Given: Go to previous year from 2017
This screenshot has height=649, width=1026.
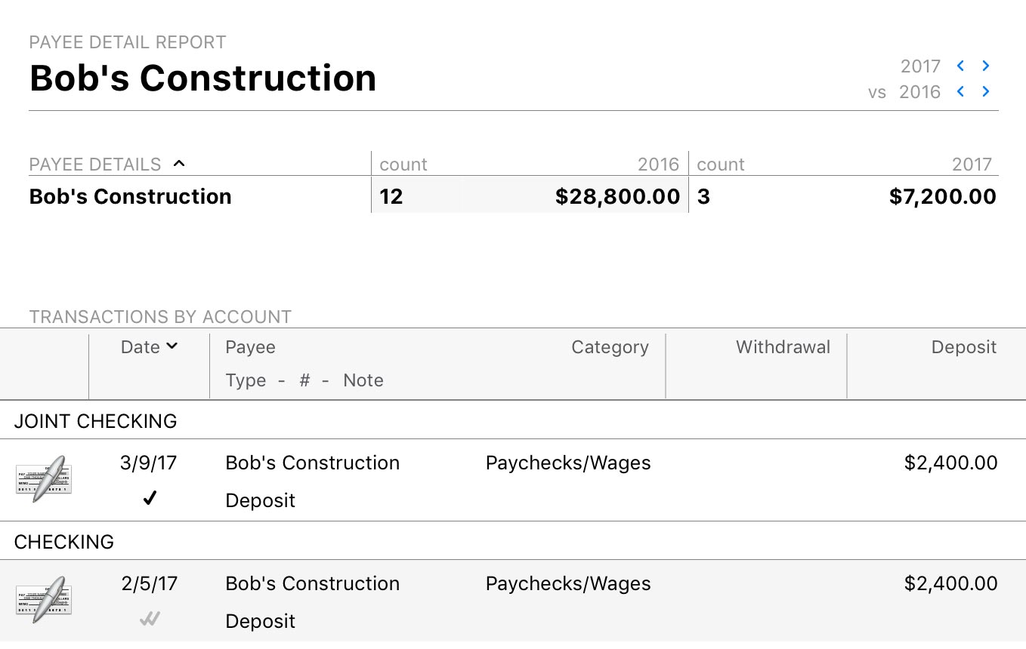Looking at the screenshot, I should coord(960,66).
